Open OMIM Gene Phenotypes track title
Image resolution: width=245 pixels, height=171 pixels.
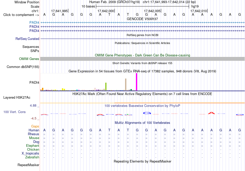(x=142, y=55)
